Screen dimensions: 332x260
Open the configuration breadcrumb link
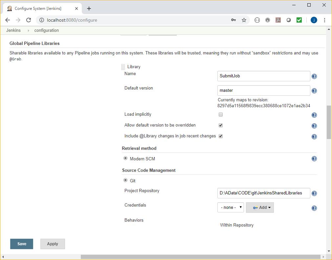pyautogui.click(x=47, y=30)
